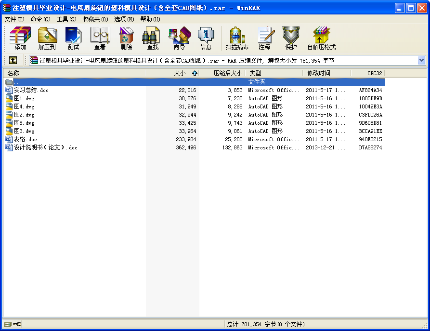Launch the 向导 (Wizard) icon
This screenshot has height=331, width=430.
(179, 38)
